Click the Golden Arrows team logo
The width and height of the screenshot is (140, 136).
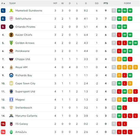point(11,43)
